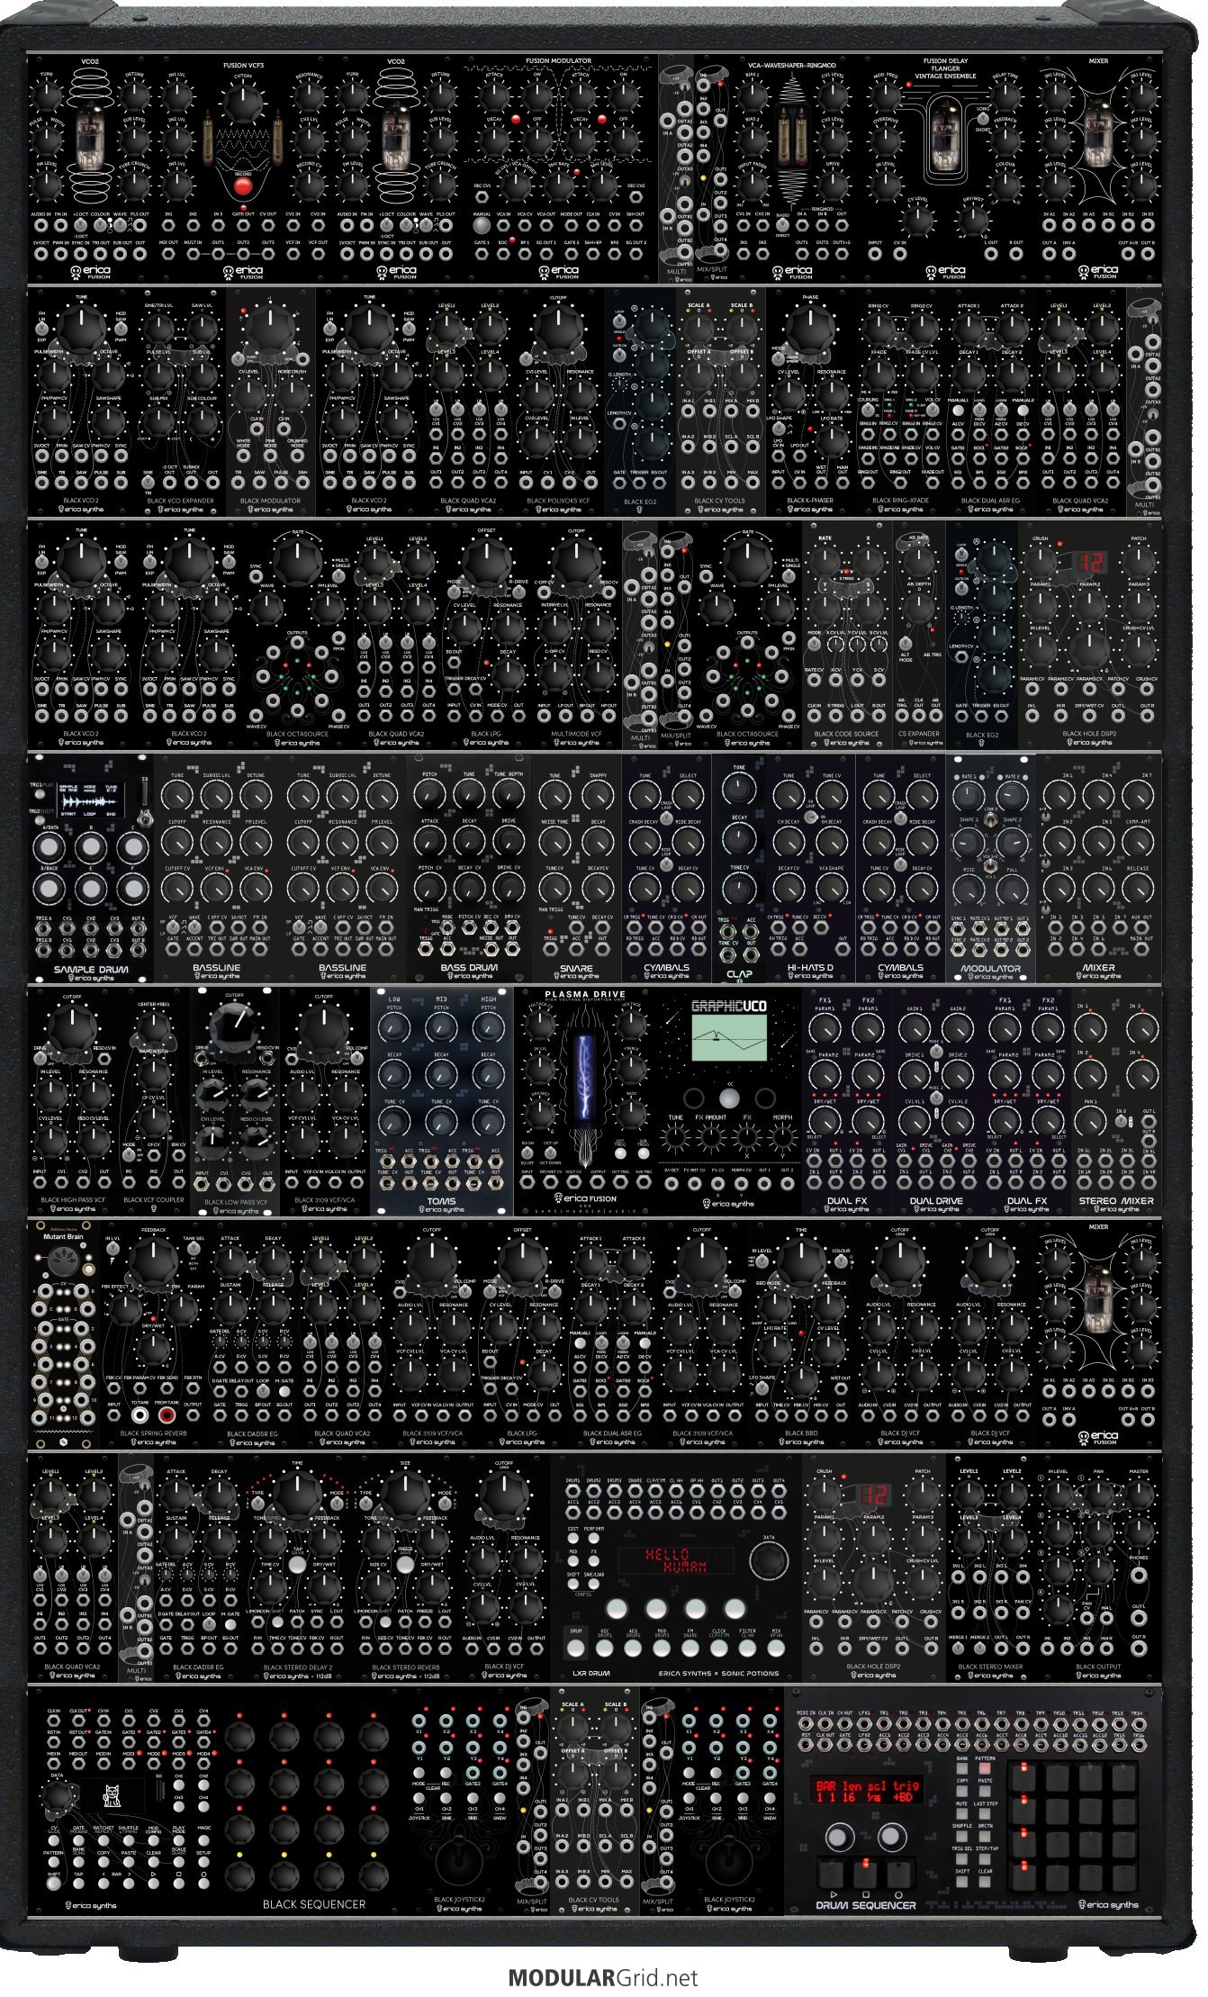Click the red LED display on Drum Sequencer
This screenshot has width=1208, height=1997.
(869, 1791)
